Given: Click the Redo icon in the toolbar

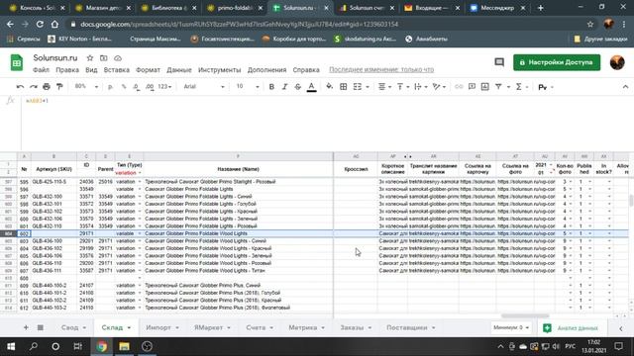Looking at the screenshot, I should coord(33,87).
